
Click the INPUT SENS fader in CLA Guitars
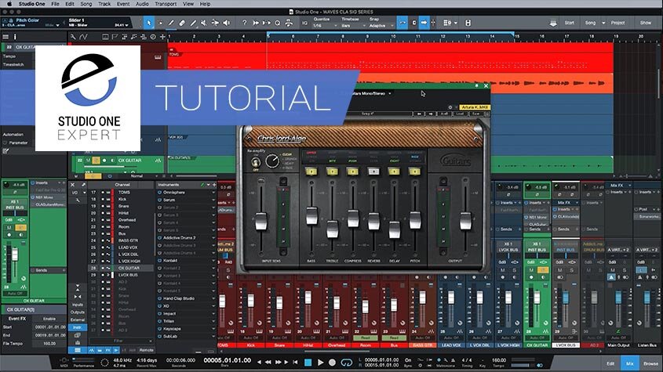pos(261,222)
